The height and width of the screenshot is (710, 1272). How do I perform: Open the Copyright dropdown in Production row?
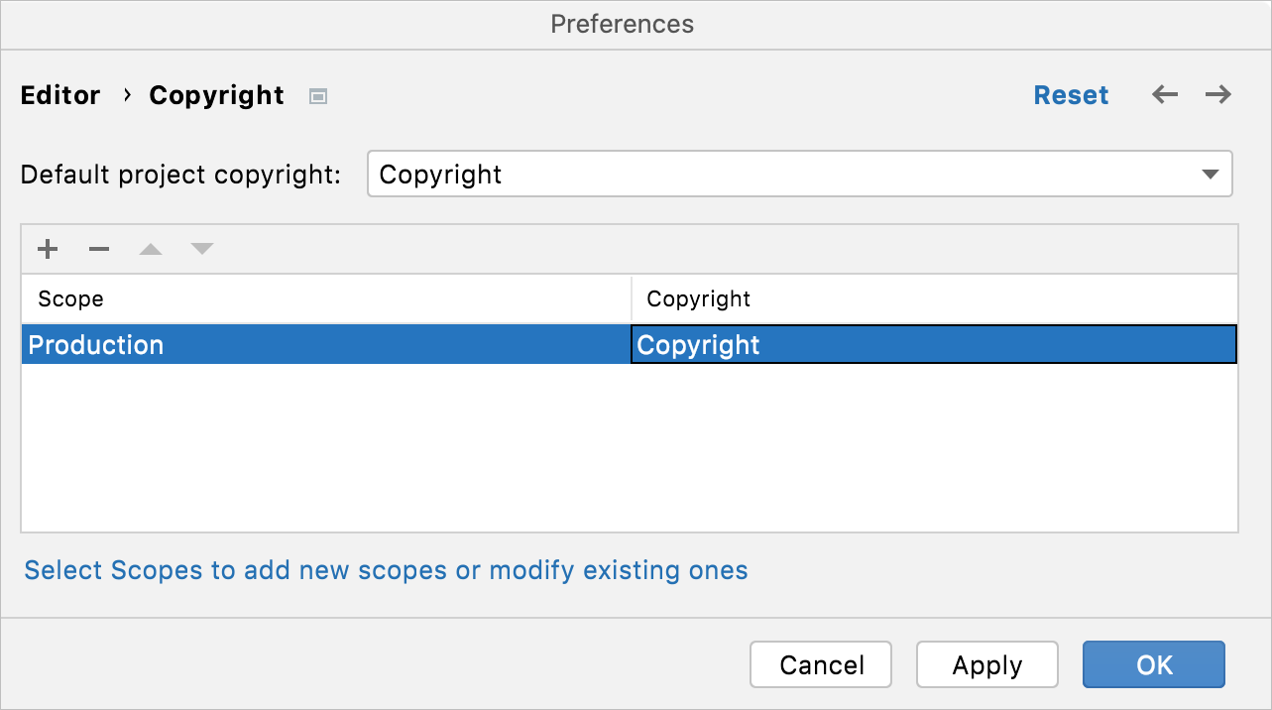click(932, 344)
